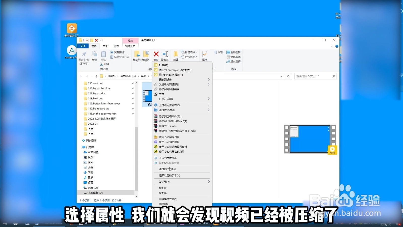Choose 添加到内网通共享 menu item
Viewport: 403px width, 227px height.
182,89
